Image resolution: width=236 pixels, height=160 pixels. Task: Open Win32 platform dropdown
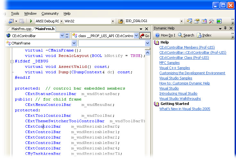[x=113, y=21]
